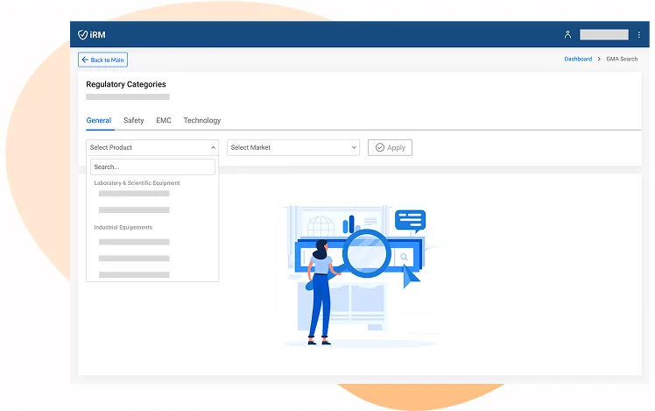655x411 pixels.
Task: Click the Regulatory Categories heading
Action: [x=126, y=84]
